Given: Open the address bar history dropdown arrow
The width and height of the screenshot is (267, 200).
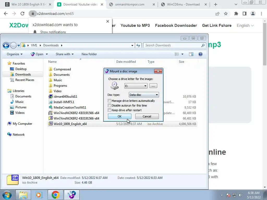Looking at the screenshot, I should [132, 45].
